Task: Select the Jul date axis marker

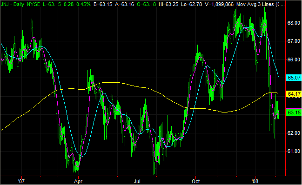Action: tap(137, 181)
